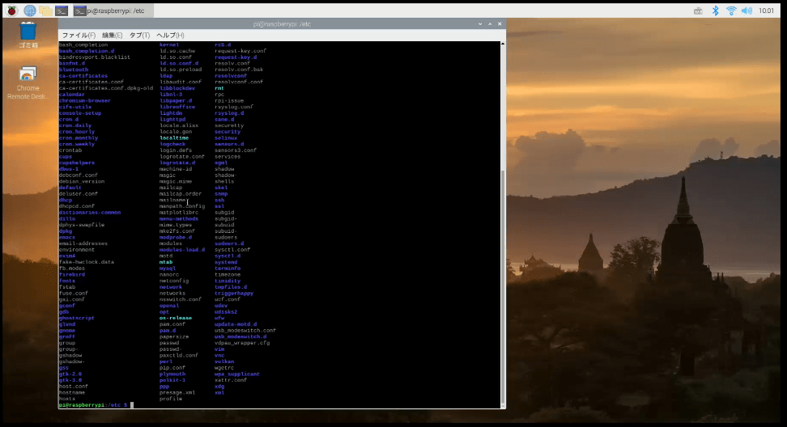Click 'localtime' link name

tap(174, 137)
